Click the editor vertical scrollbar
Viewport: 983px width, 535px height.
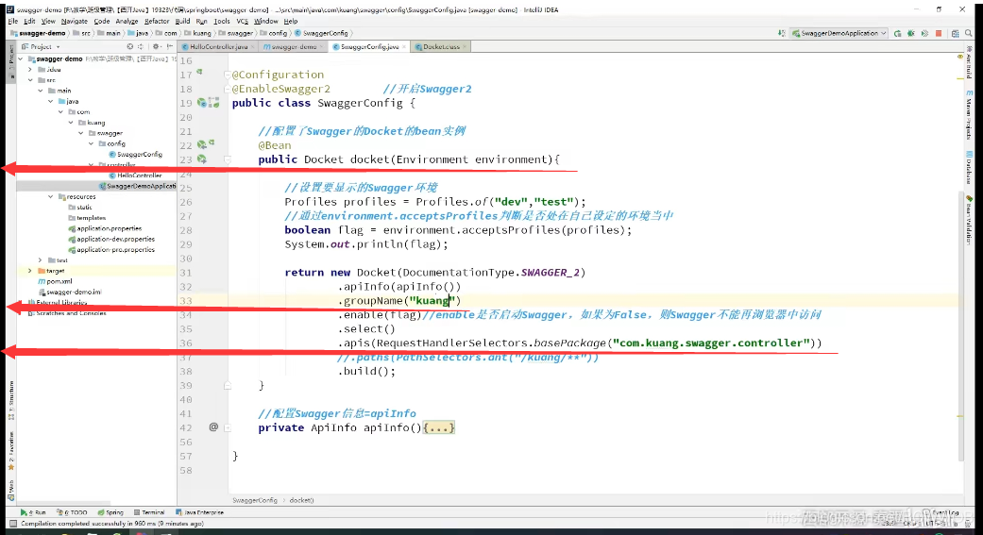pos(960,326)
